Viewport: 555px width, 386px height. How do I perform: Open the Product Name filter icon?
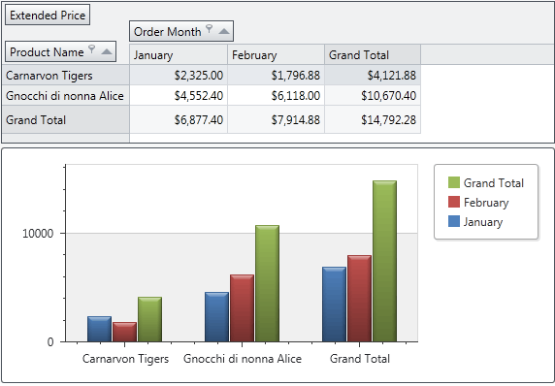click(91, 49)
